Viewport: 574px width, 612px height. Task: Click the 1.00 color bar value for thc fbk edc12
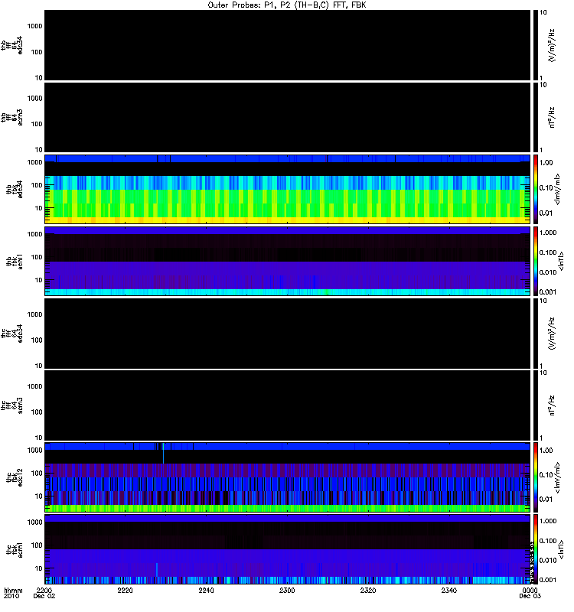546,451
